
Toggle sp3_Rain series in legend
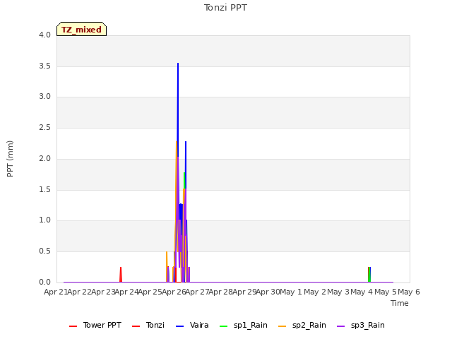(x=361, y=325)
